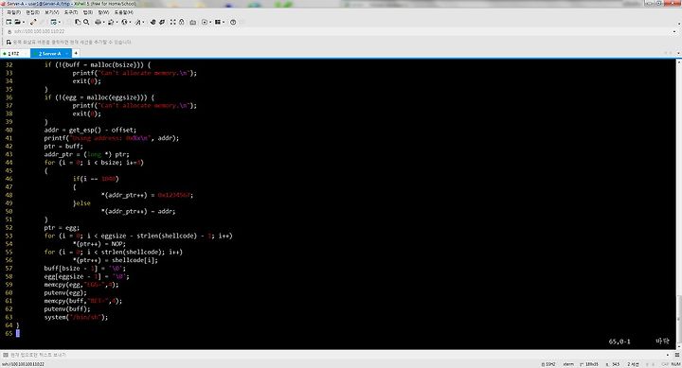Click the Disconnect plug icon

click(33, 22)
